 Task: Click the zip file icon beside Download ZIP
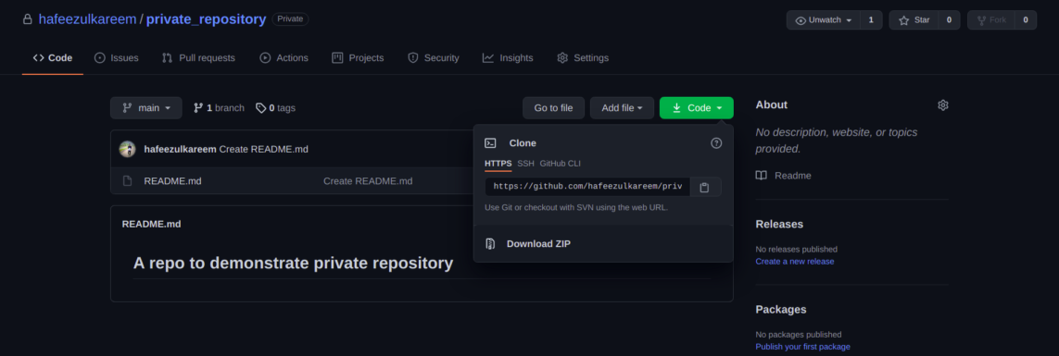(x=491, y=243)
